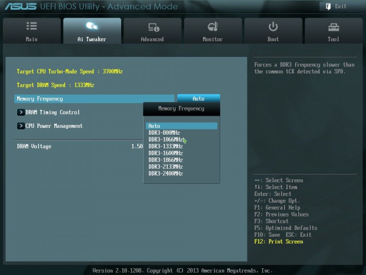
Task: Choose DDR3-1866MHz option
Action: [x=165, y=160]
